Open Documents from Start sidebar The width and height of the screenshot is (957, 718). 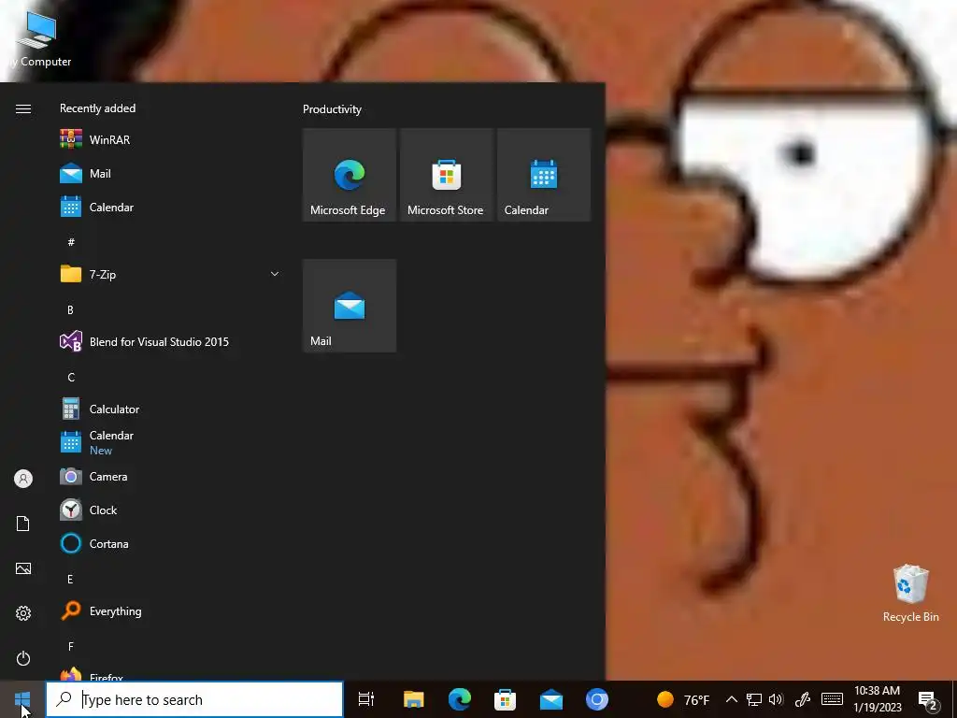pos(23,524)
